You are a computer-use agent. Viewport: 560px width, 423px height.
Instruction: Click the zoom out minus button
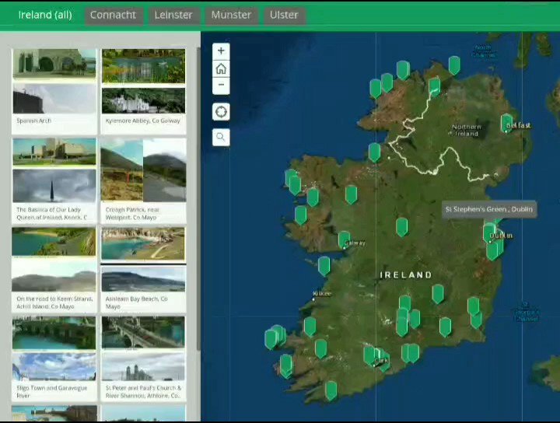[221, 86]
